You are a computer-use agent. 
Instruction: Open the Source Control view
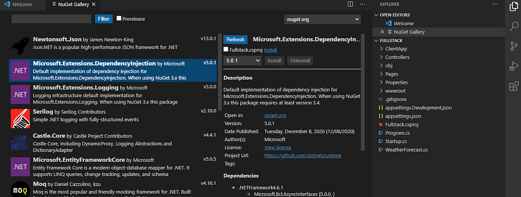pyautogui.click(x=513, y=46)
